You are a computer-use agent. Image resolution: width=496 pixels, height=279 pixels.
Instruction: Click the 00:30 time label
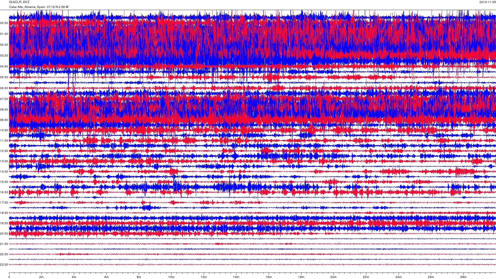click(4, 23)
